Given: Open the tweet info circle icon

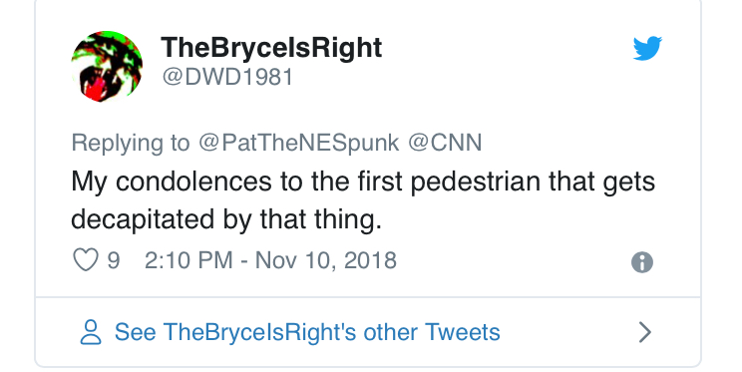Looking at the screenshot, I should [x=642, y=261].
